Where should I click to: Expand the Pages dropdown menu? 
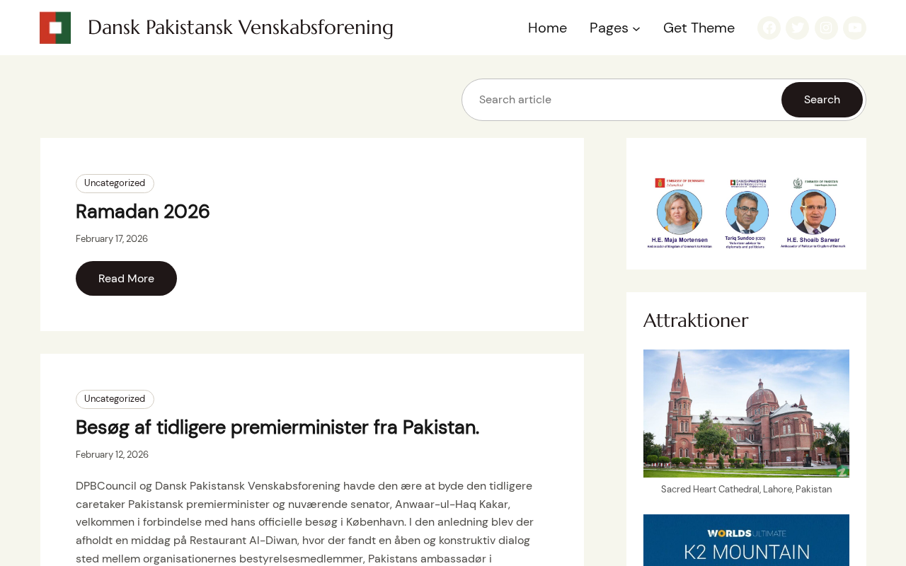point(615,28)
